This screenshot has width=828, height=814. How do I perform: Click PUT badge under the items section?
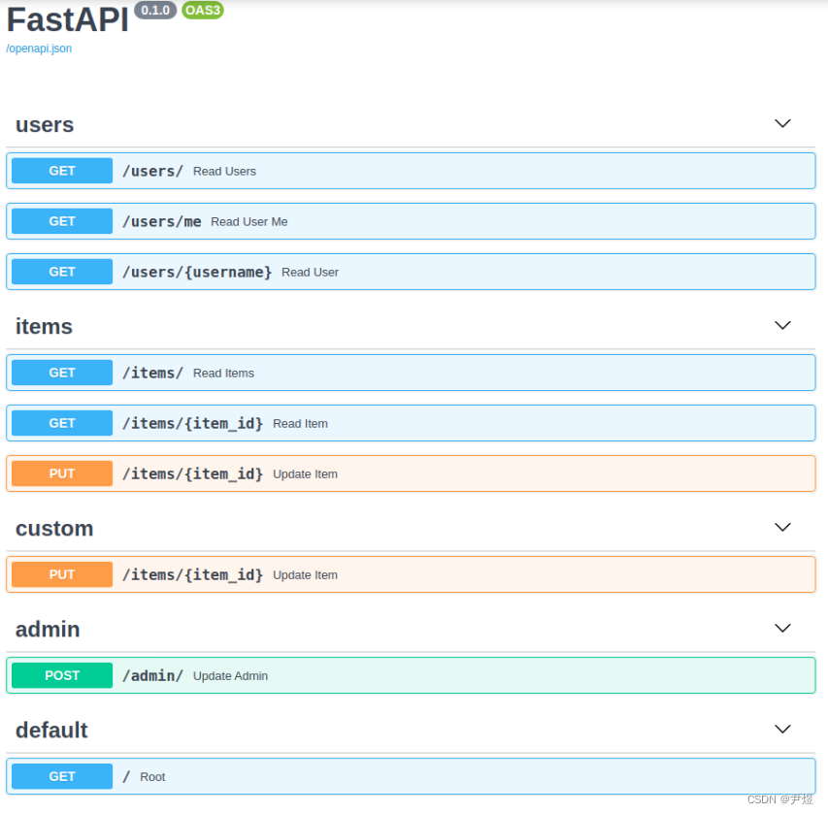[x=62, y=473]
